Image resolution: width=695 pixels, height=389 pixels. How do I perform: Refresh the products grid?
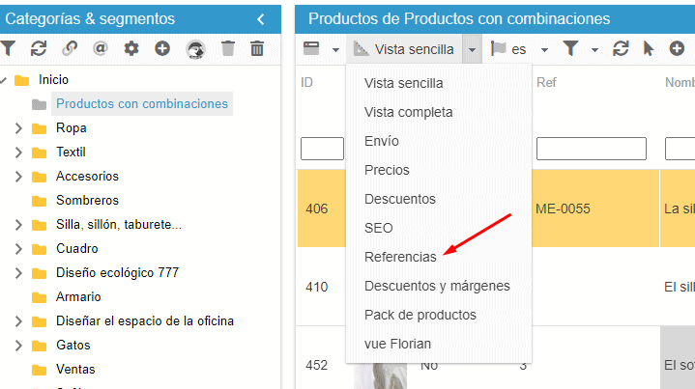tap(621, 48)
